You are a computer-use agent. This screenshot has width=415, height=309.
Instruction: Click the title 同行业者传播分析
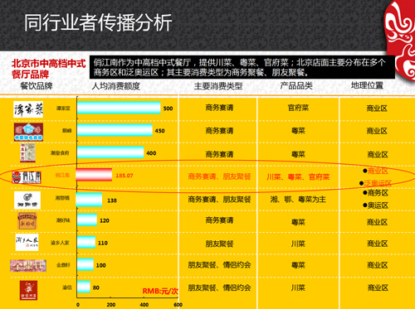98,23
